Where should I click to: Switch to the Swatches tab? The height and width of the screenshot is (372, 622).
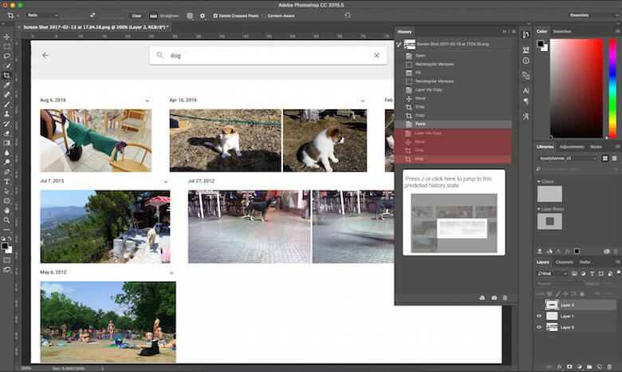click(x=562, y=31)
